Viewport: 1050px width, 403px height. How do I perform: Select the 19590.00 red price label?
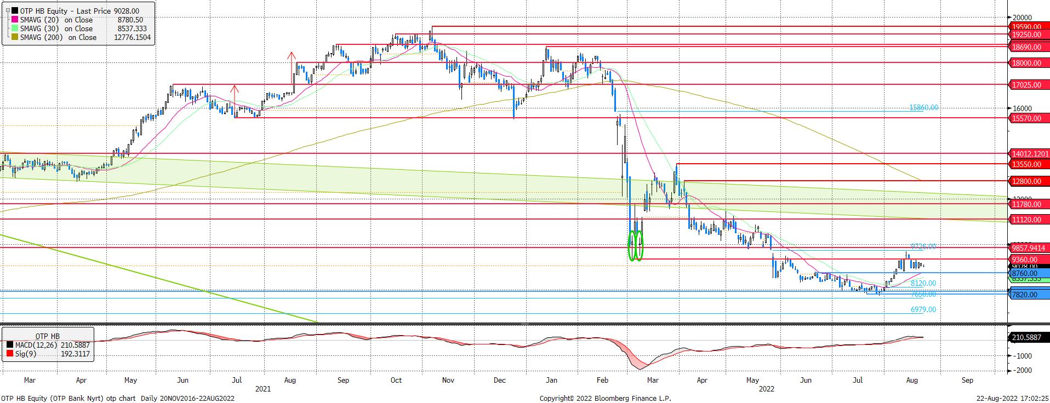(x=1030, y=26)
